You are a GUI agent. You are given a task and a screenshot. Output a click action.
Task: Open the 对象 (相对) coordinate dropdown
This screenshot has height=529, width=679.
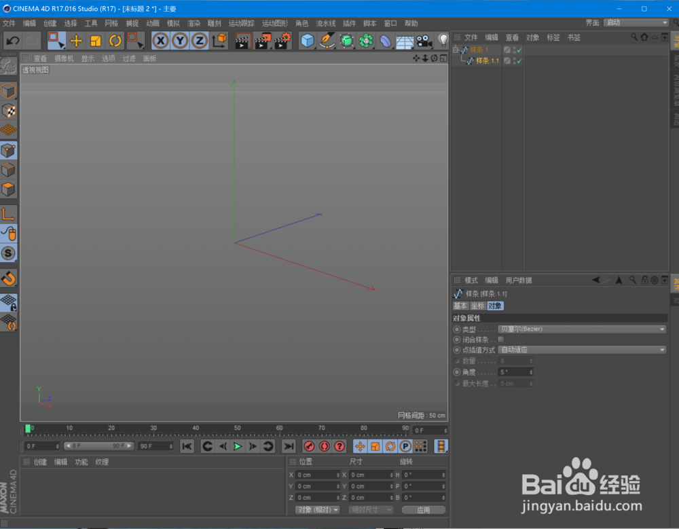coord(317,510)
